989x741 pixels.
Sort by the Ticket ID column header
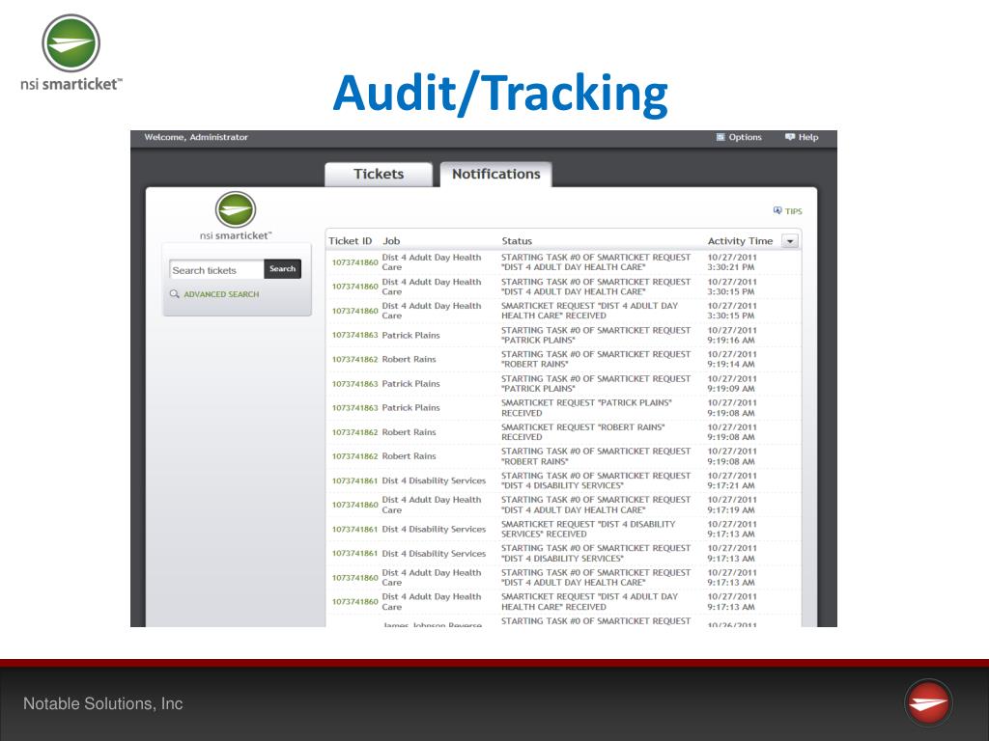click(x=350, y=240)
